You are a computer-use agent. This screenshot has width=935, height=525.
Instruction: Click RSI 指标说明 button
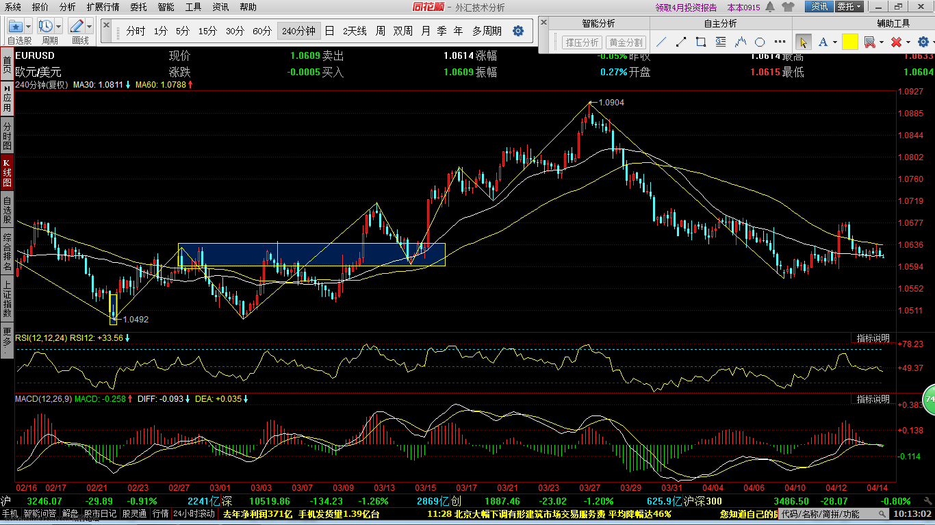[x=873, y=338]
